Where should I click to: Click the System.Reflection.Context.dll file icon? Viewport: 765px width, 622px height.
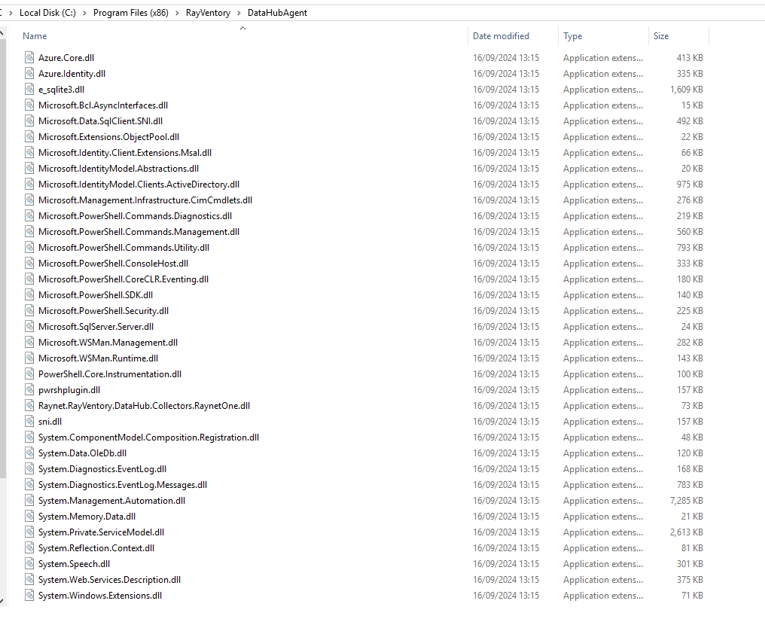pyautogui.click(x=30, y=548)
